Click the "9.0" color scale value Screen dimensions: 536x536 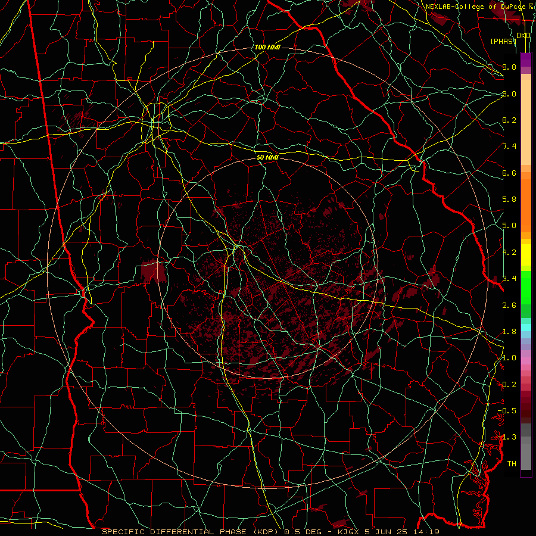[509, 94]
